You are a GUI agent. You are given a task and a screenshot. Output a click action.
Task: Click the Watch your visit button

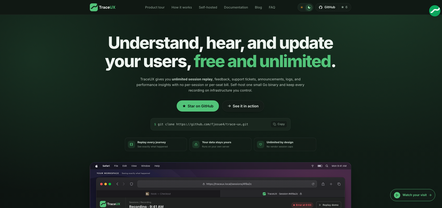pyautogui.click(x=412, y=195)
